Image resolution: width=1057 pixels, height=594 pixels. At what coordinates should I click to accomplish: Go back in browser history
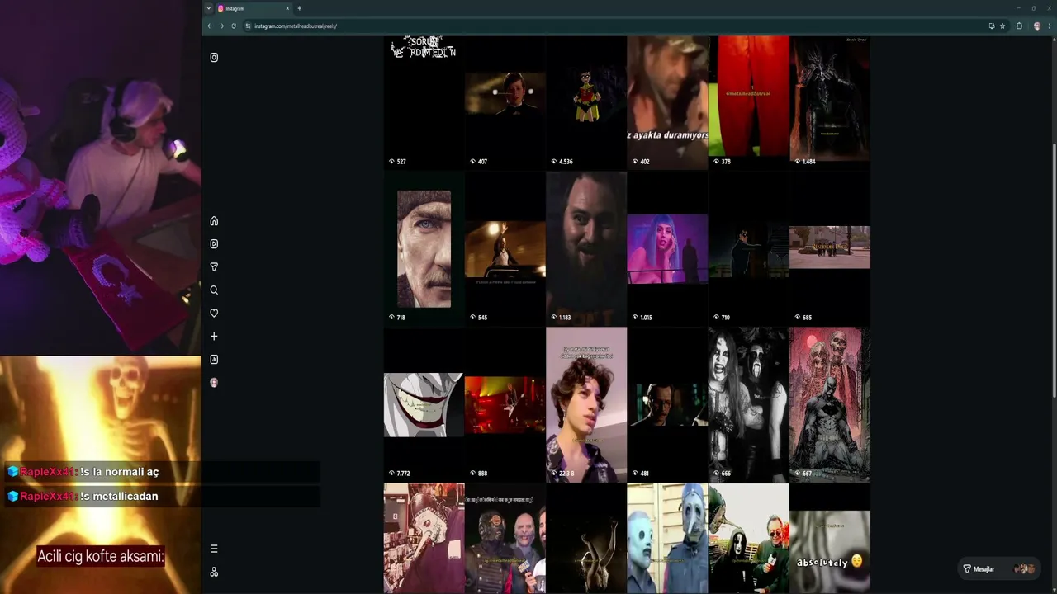coord(210,26)
